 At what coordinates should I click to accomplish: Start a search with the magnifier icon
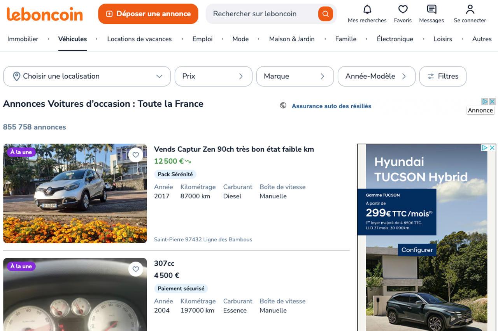325,13
